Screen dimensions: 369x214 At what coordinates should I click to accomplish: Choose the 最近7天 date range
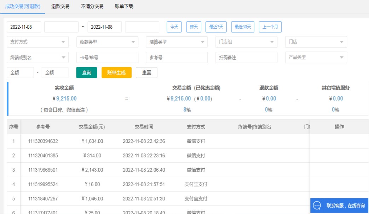coord(216,27)
